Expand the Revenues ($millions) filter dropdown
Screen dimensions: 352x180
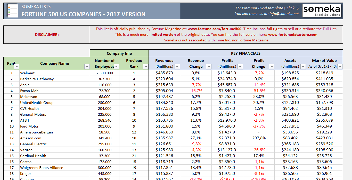tap(177, 67)
